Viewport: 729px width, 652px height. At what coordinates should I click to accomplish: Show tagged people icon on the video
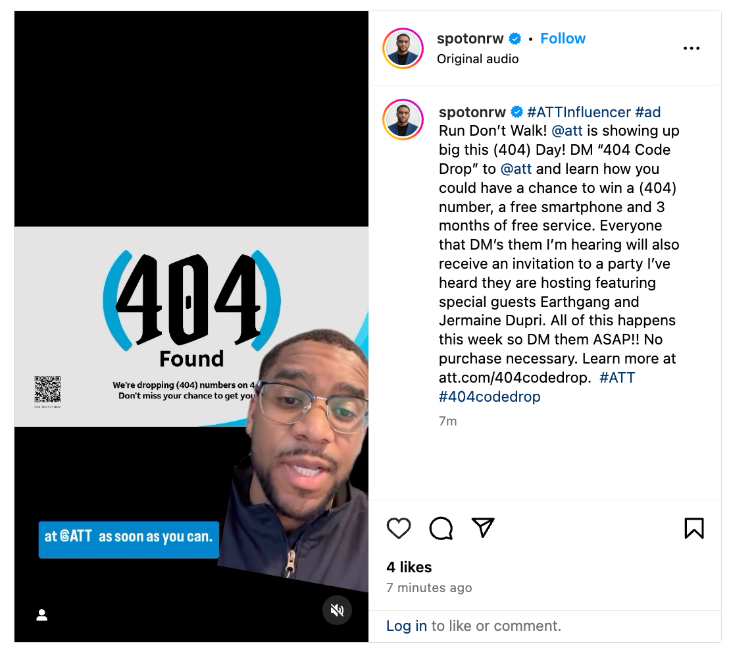click(x=42, y=615)
